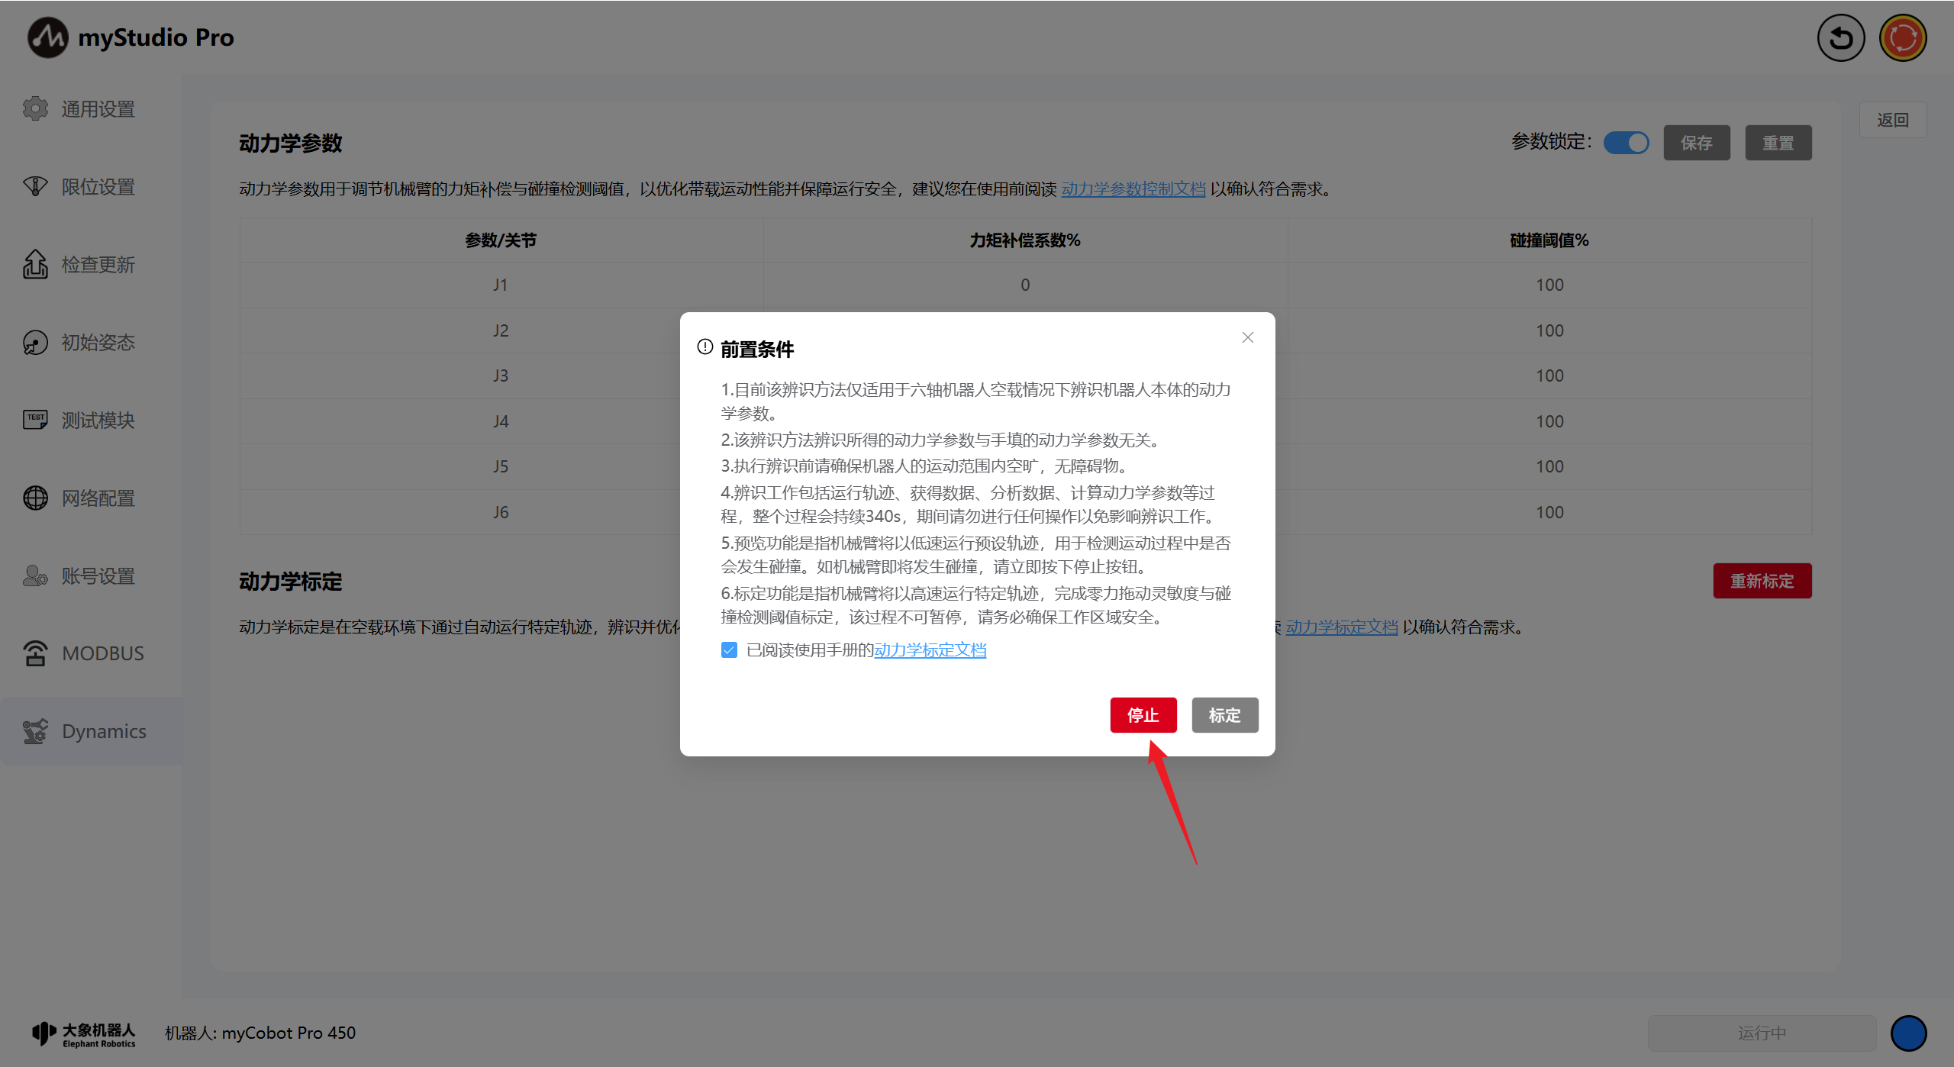The image size is (1954, 1067).
Task: Click the gray 标定 button
Action: 1224,715
